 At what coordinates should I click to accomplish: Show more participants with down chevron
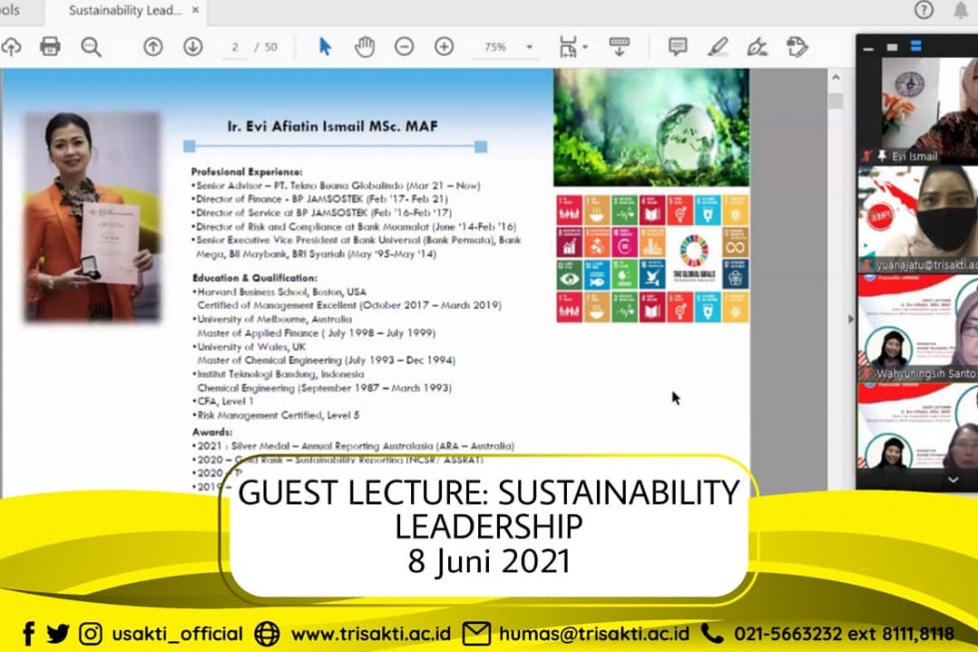[x=953, y=480]
